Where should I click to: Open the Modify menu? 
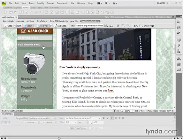[41, 3]
